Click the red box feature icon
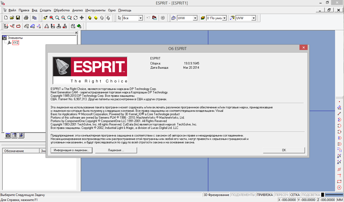344x202 pixels. click(x=18, y=26)
